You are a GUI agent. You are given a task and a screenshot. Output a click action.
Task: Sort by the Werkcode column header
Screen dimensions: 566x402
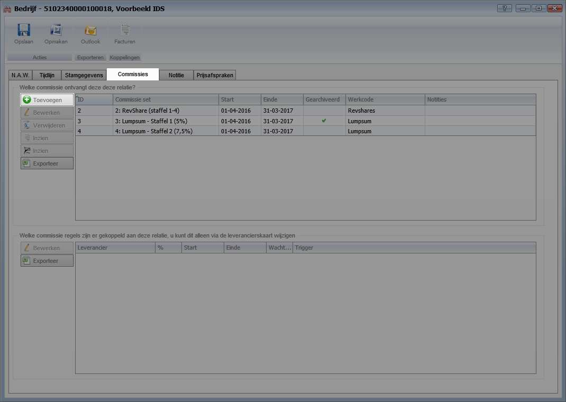coord(385,99)
